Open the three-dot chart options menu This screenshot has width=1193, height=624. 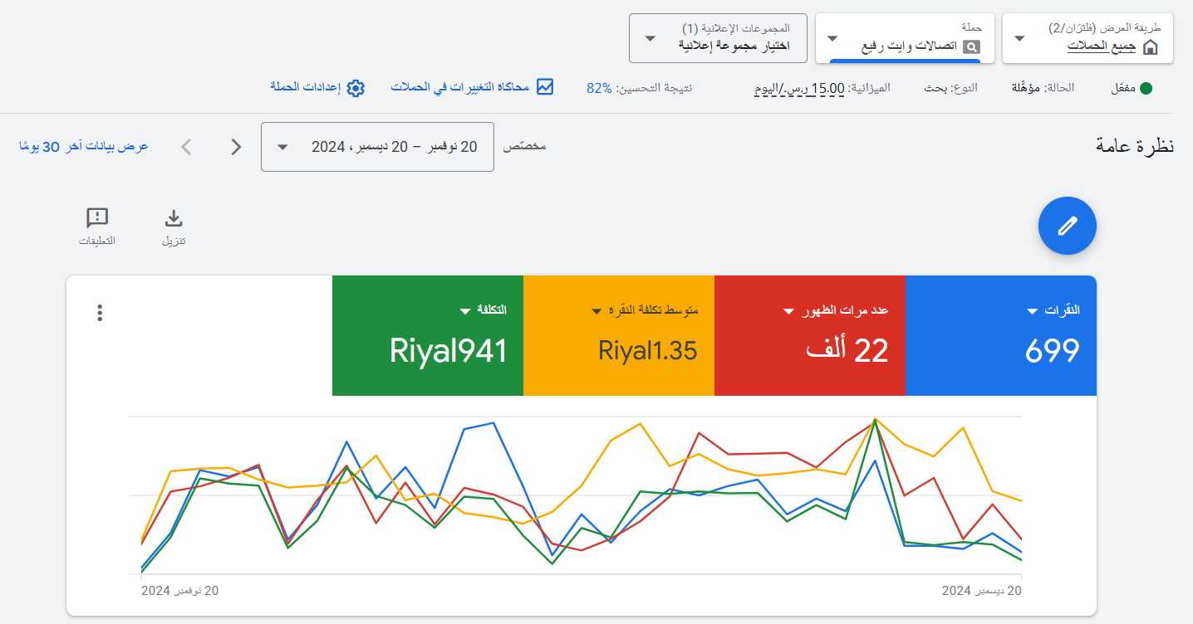(x=101, y=313)
